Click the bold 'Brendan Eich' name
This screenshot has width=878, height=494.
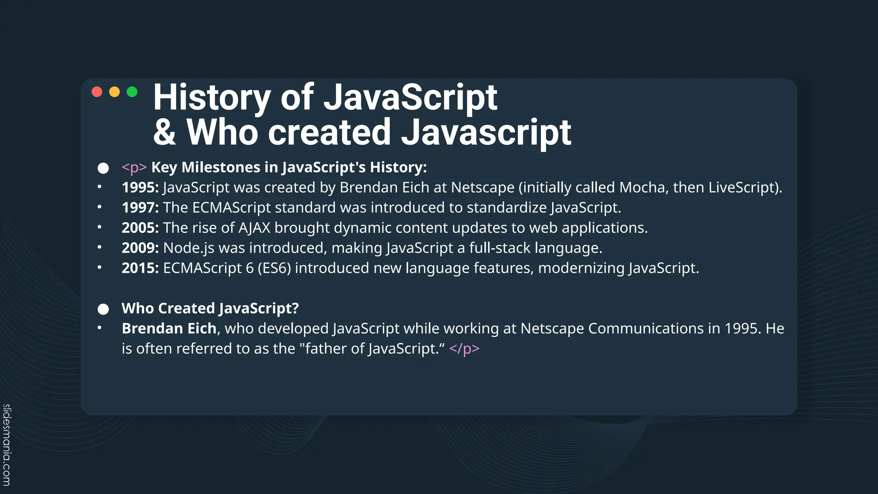169,328
